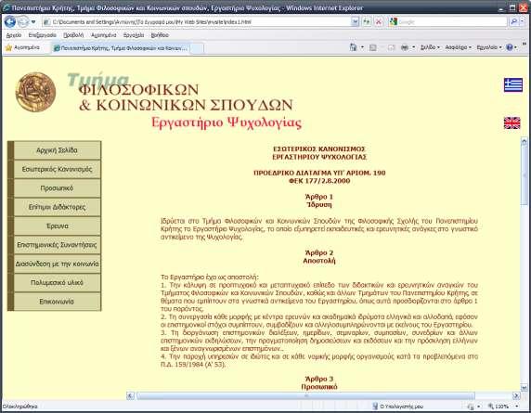Screen dimensions: 531x413
Task: Click the content frame scroll-down arrow
Action: coord(524,388)
